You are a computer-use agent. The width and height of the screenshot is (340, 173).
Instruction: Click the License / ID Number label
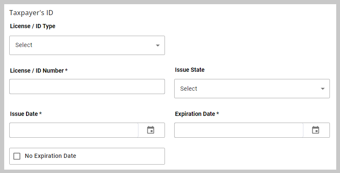37,71
